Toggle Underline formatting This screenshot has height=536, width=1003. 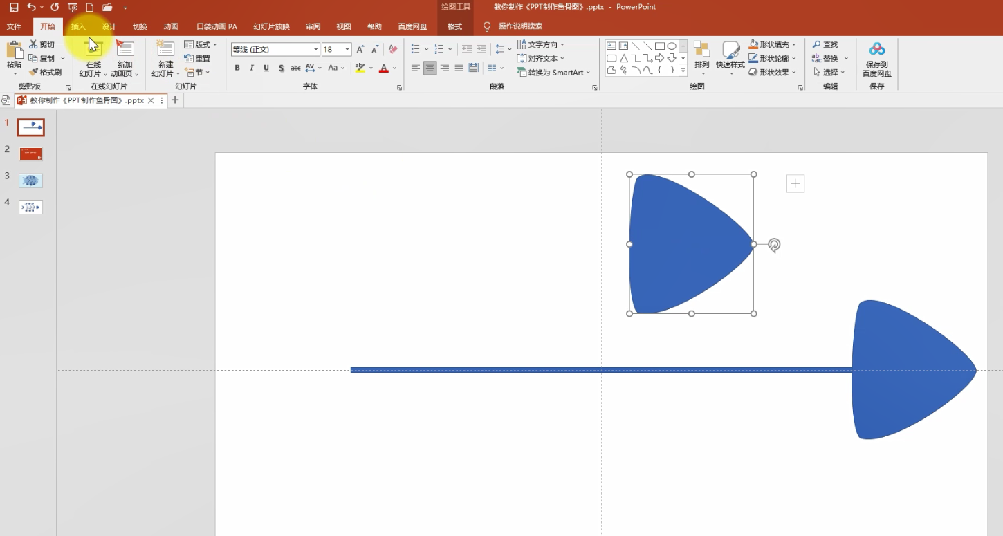266,68
